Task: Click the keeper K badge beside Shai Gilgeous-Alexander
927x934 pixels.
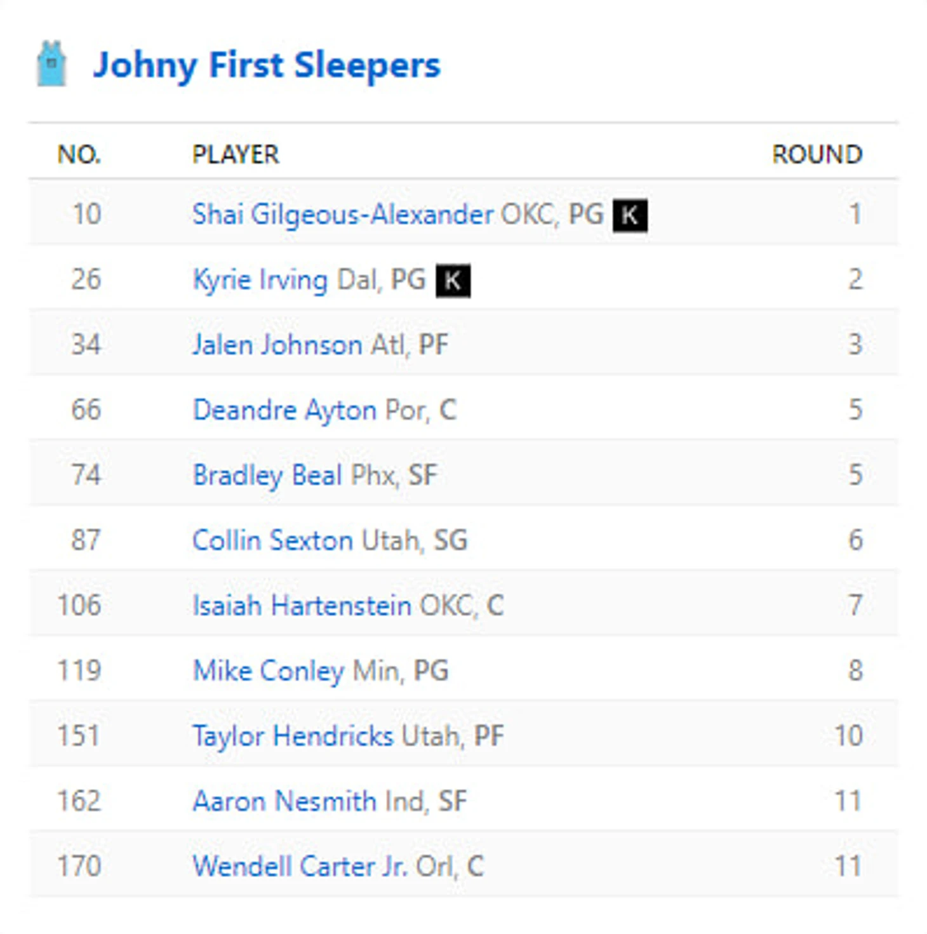Action: pyautogui.click(x=630, y=215)
